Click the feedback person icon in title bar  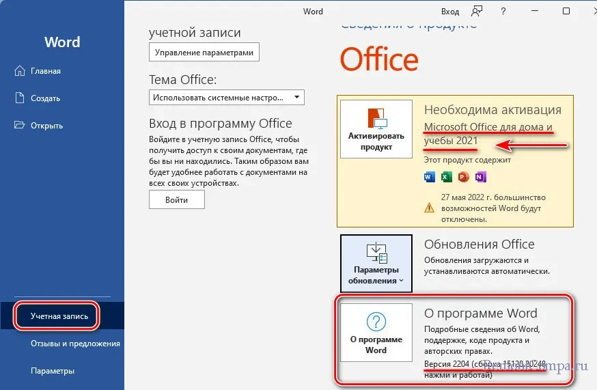click(476, 11)
